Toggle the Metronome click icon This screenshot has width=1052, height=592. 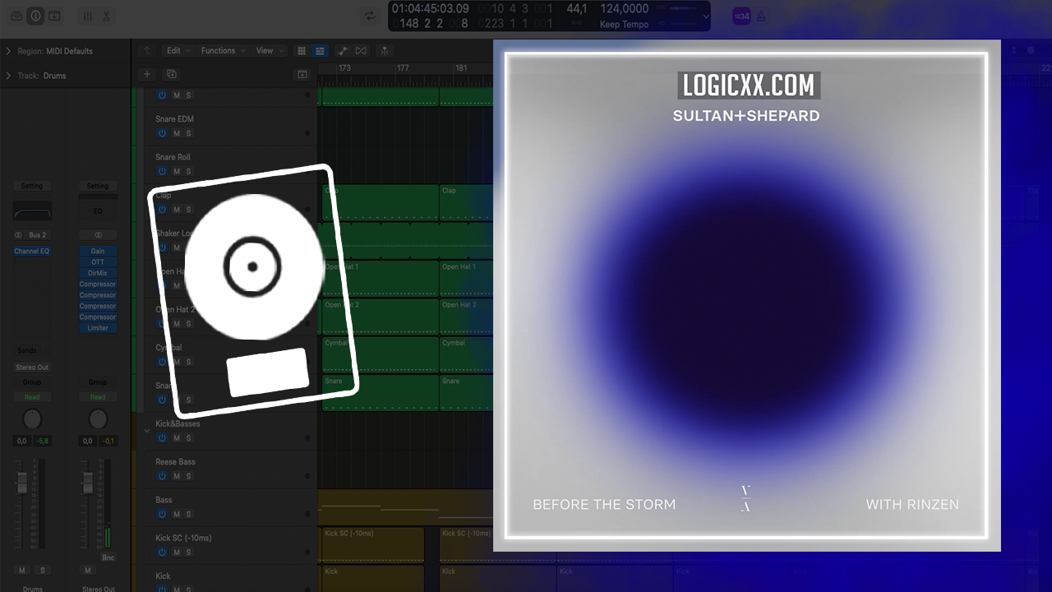761,16
